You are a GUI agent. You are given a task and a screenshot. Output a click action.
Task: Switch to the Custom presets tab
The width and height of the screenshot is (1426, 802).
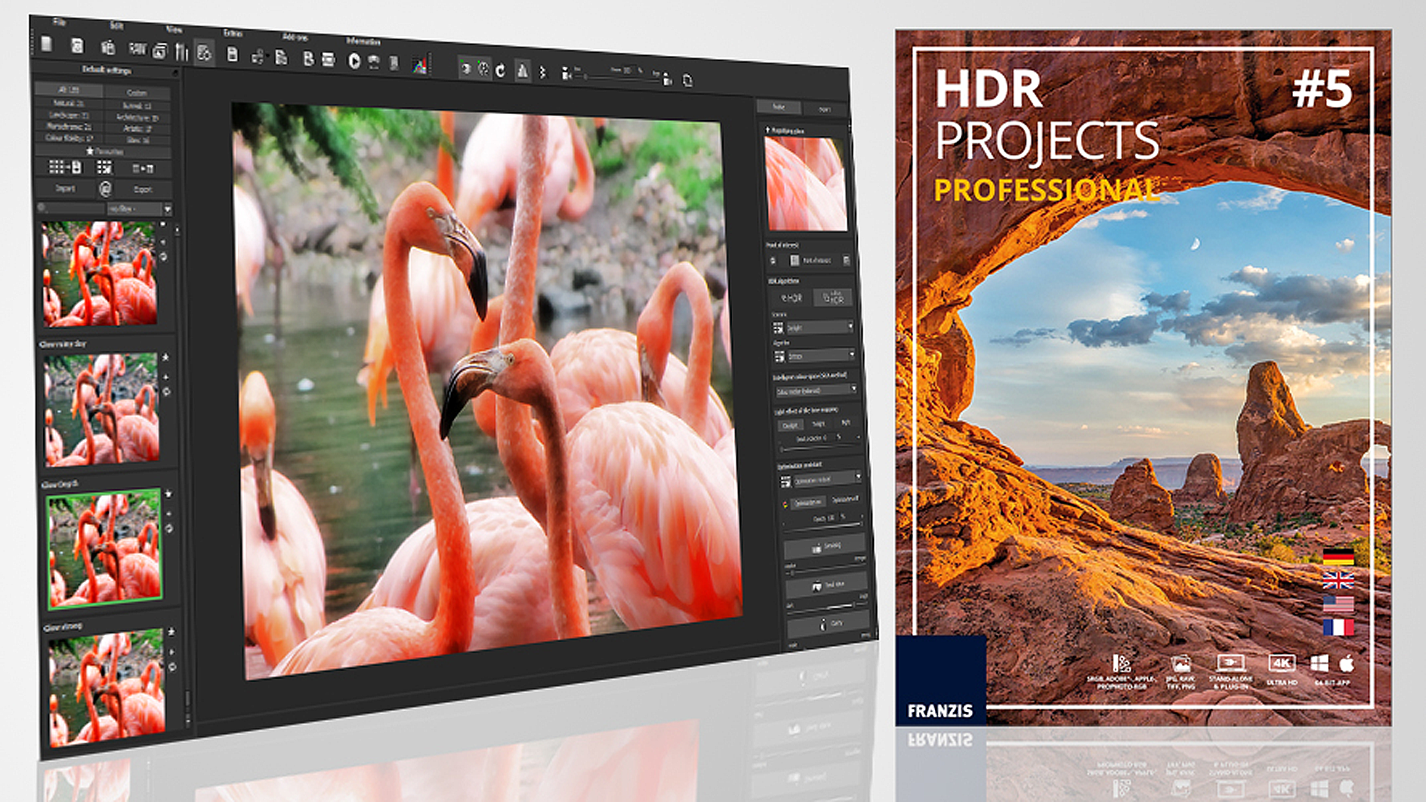(x=137, y=92)
